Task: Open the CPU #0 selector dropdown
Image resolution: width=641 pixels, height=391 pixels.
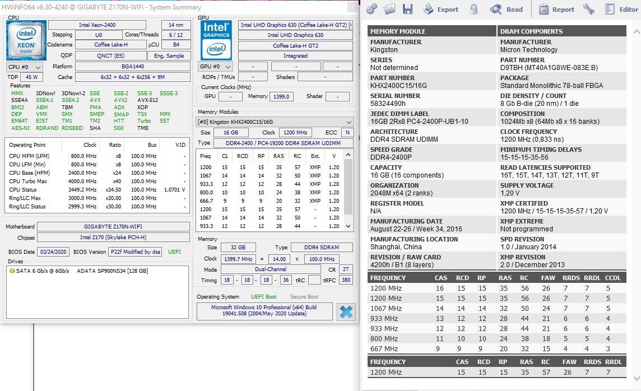Action: click(25, 67)
